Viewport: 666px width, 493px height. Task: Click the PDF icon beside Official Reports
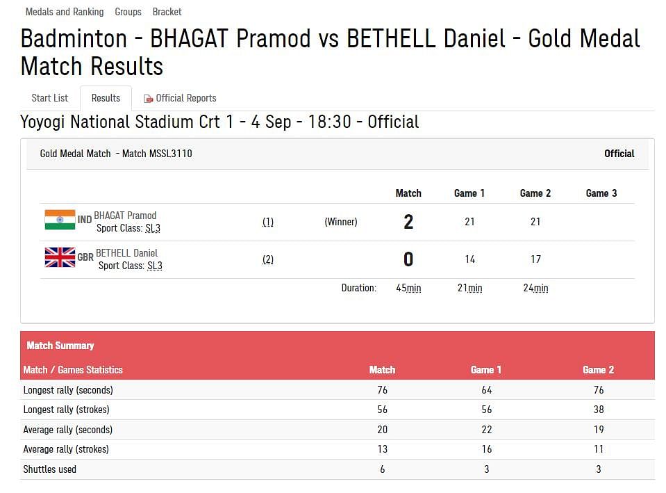[x=148, y=99]
